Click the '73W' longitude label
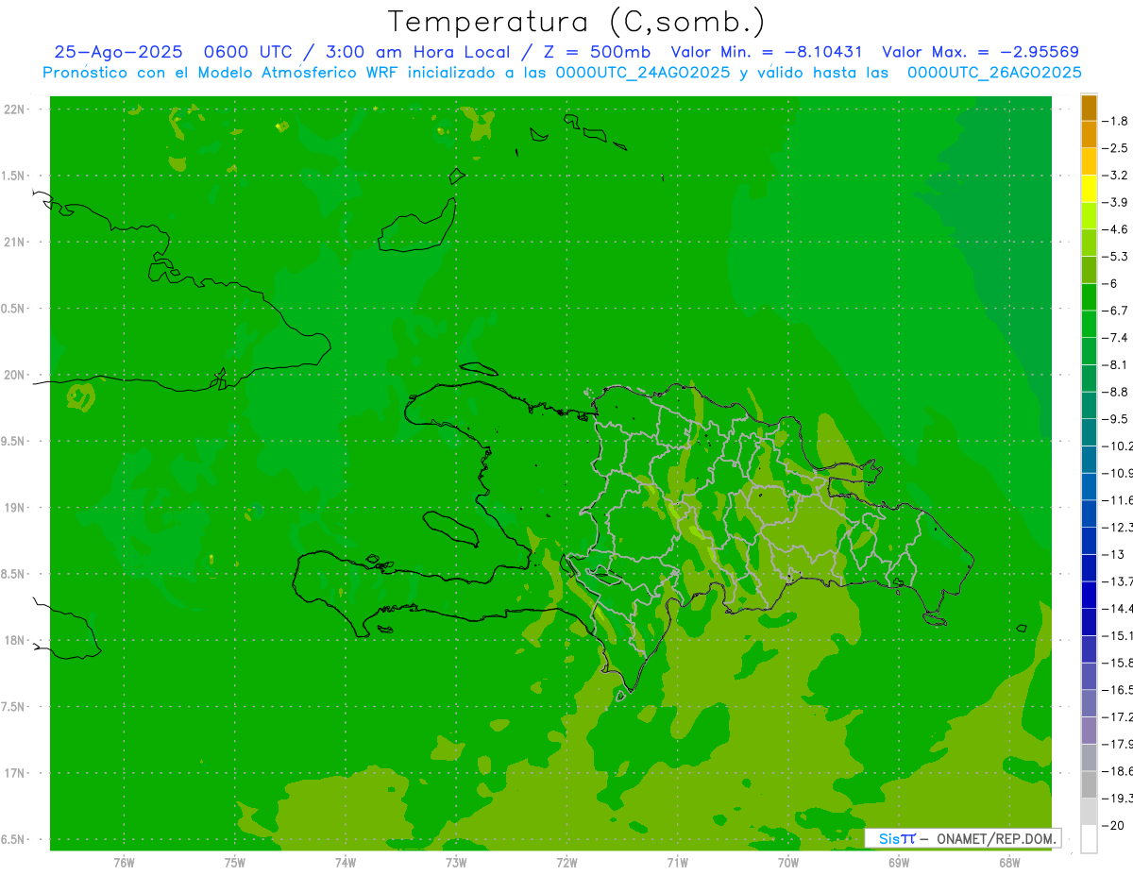The image size is (1133, 875). (456, 862)
